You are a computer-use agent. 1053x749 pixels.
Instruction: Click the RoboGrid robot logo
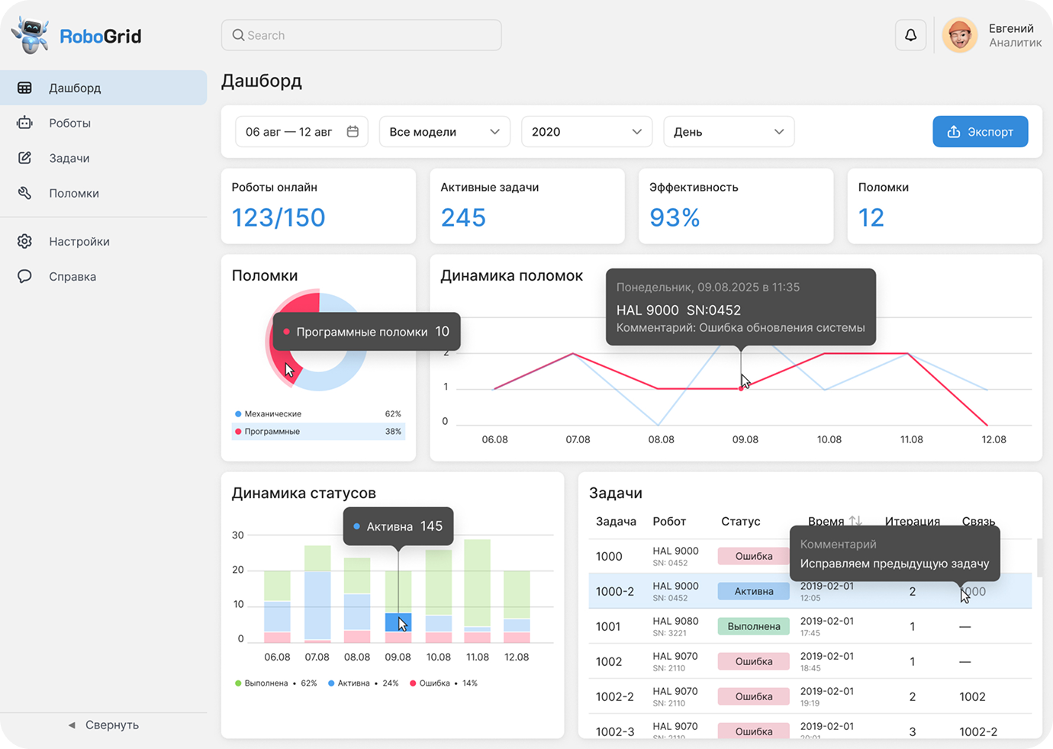[x=31, y=35]
